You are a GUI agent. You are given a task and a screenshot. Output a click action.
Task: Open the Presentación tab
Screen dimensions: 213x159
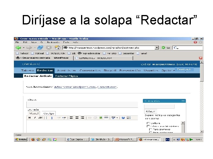[130, 70]
